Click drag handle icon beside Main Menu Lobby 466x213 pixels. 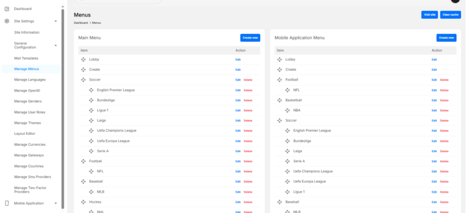pos(84,59)
